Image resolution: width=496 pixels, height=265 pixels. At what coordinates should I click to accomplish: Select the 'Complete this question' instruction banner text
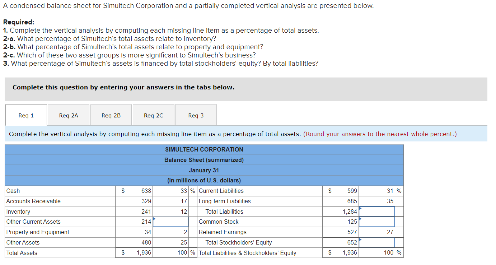(123, 87)
